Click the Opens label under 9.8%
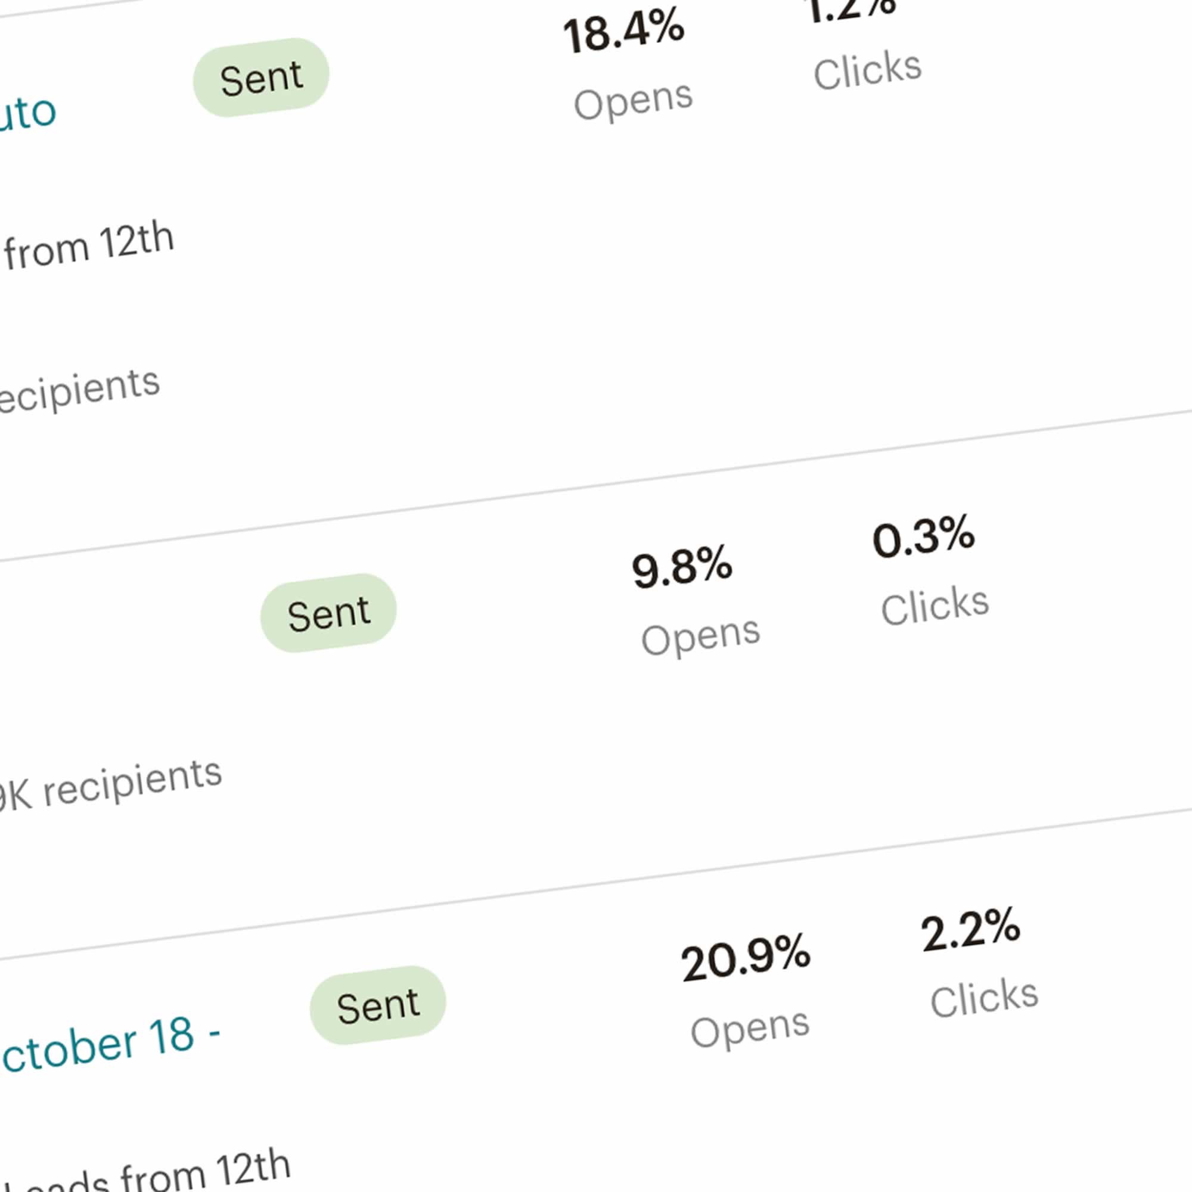 tap(700, 636)
